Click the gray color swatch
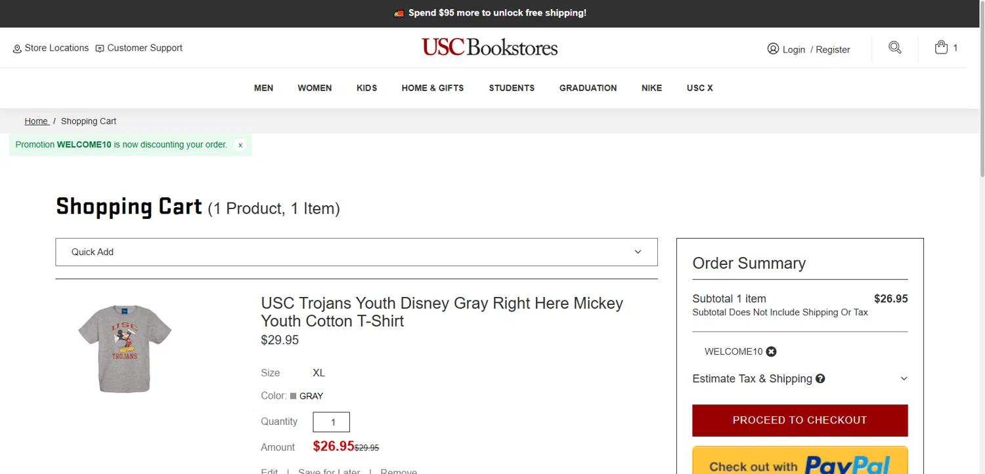 tap(293, 396)
